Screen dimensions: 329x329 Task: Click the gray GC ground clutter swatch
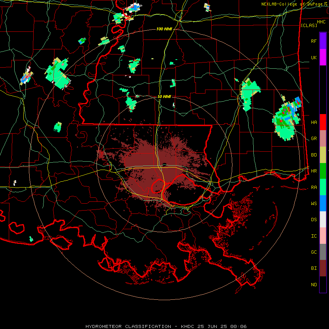323,252
